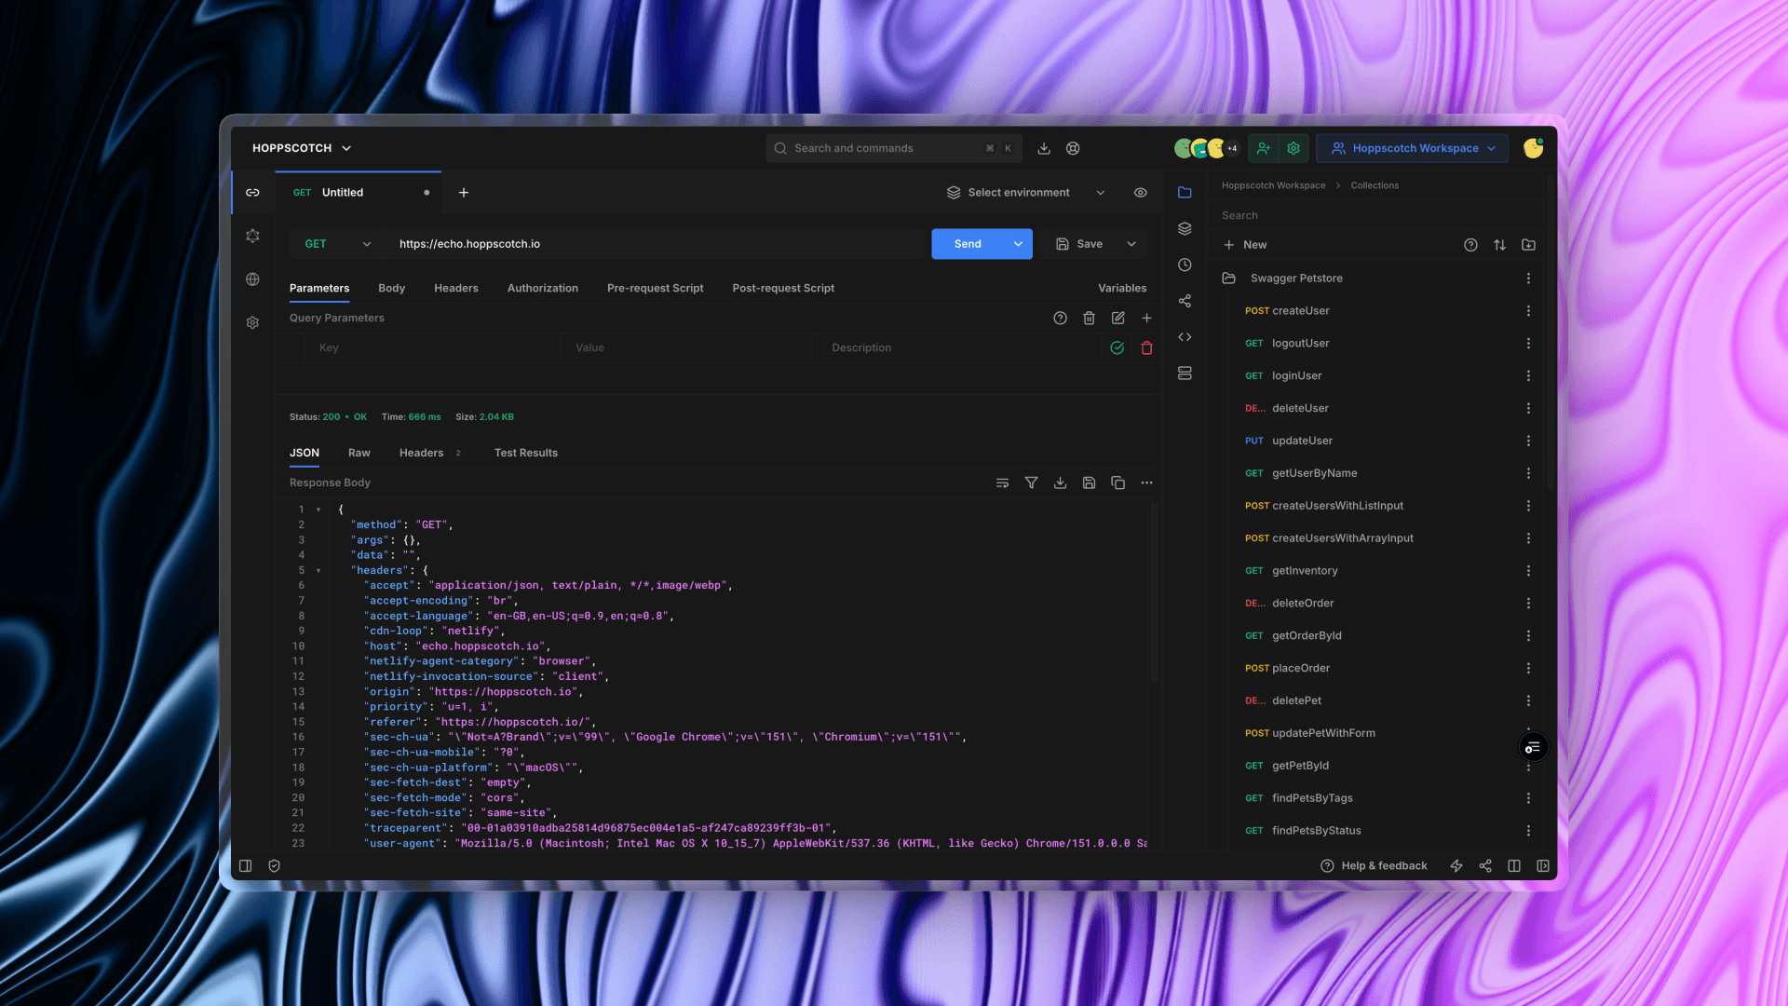Switch to the request Headers tab

[x=456, y=289]
